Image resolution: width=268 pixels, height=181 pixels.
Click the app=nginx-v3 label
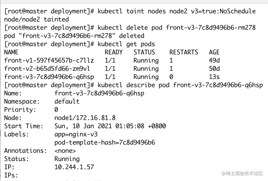click(x=76, y=134)
